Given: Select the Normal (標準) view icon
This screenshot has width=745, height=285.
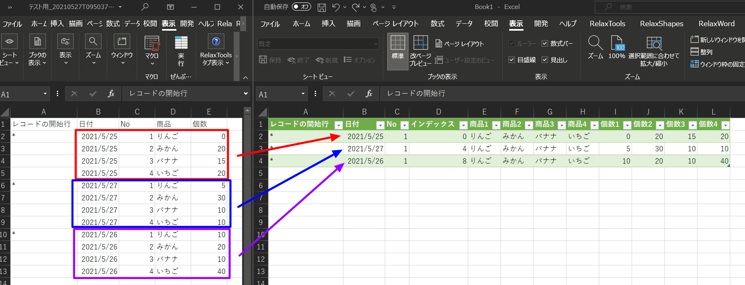Looking at the screenshot, I should tap(397, 47).
